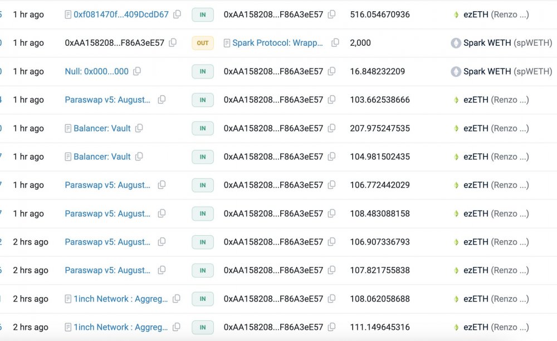Copy recipient address in the 516.054670936 row

[331, 14]
